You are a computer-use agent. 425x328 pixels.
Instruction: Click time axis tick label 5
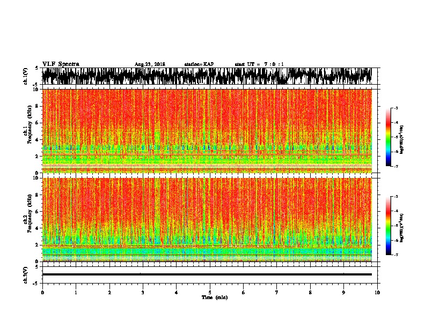tap(210, 293)
